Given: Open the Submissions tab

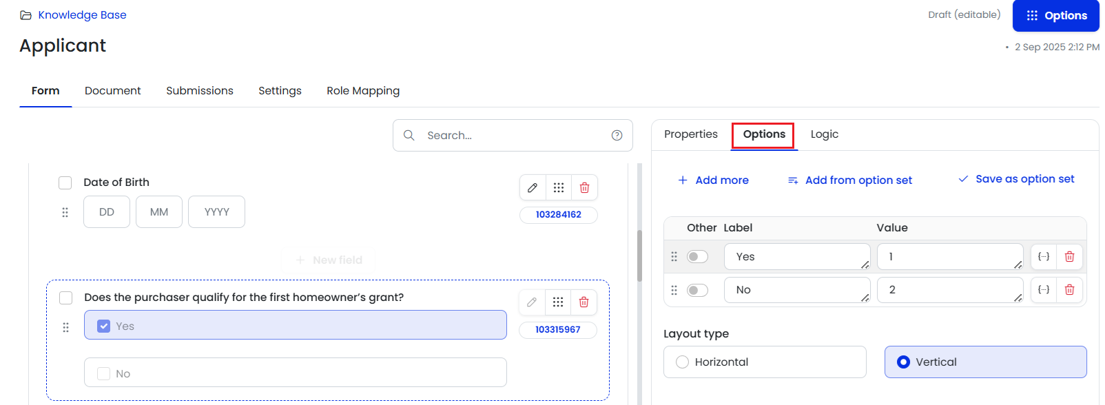Looking at the screenshot, I should tap(200, 91).
